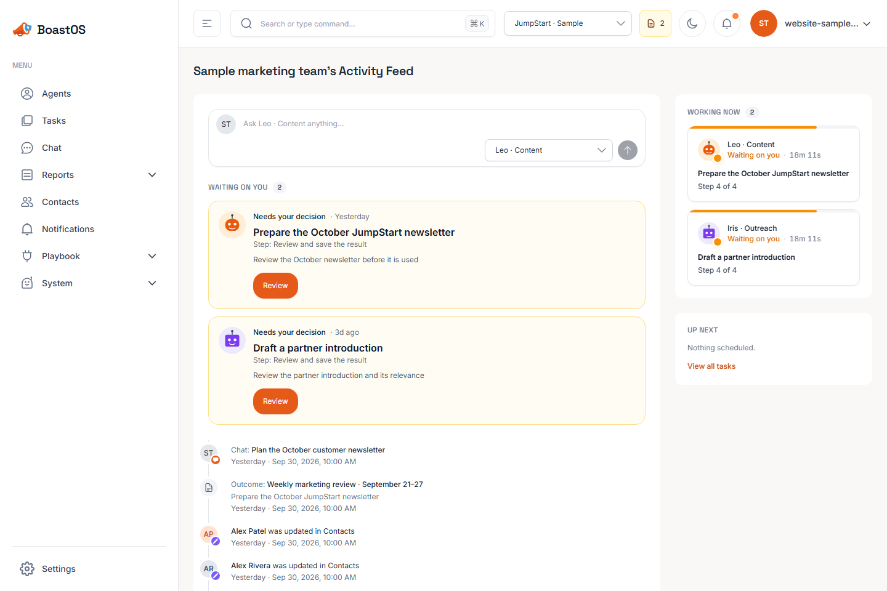Expand the System submenu chevron

coord(152,283)
